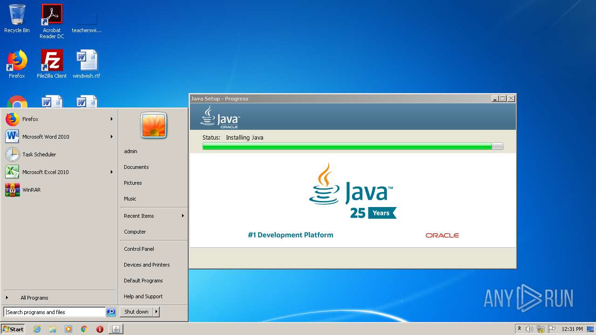Close the Java Setup window

tap(511, 99)
